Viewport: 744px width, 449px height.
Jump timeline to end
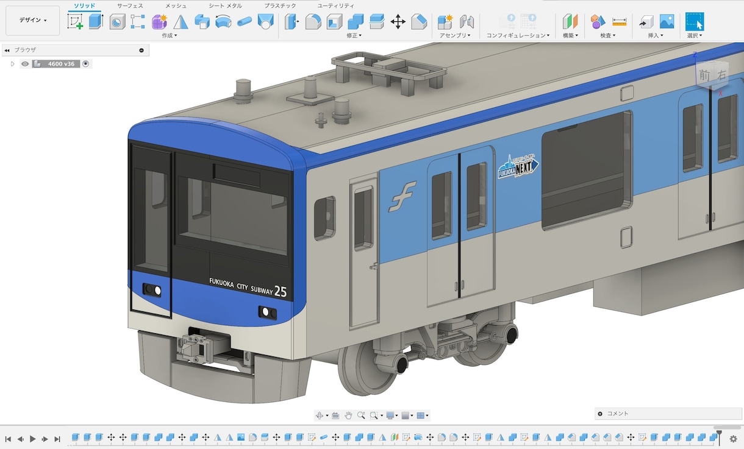point(57,439)
